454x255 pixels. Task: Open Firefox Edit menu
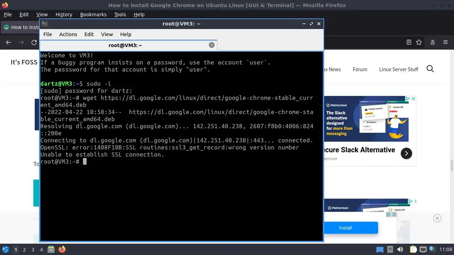(24, 15)
